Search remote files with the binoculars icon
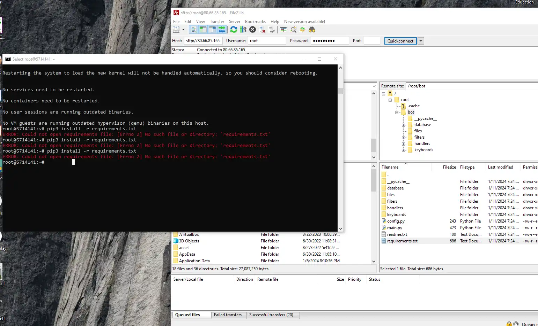Screen dimensions: 538x326 [312, 30]
